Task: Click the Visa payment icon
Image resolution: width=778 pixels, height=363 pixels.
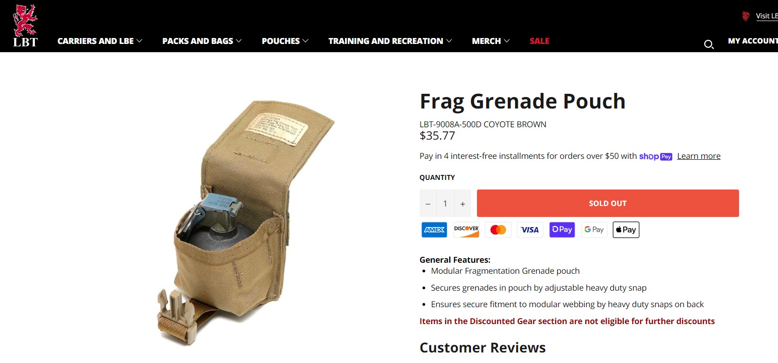Action: click(x=530, y=230)
